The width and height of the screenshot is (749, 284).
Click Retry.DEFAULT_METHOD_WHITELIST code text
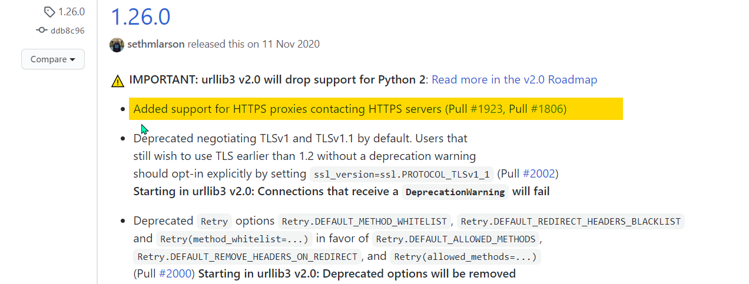pos(364,222)
